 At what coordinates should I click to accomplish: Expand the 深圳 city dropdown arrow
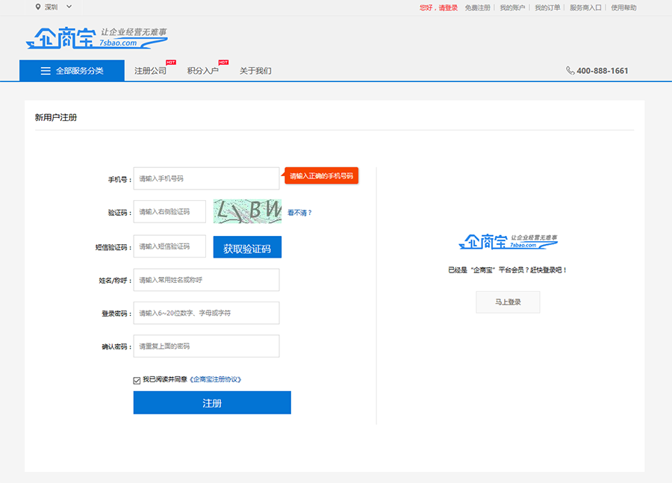coord(69,7)
